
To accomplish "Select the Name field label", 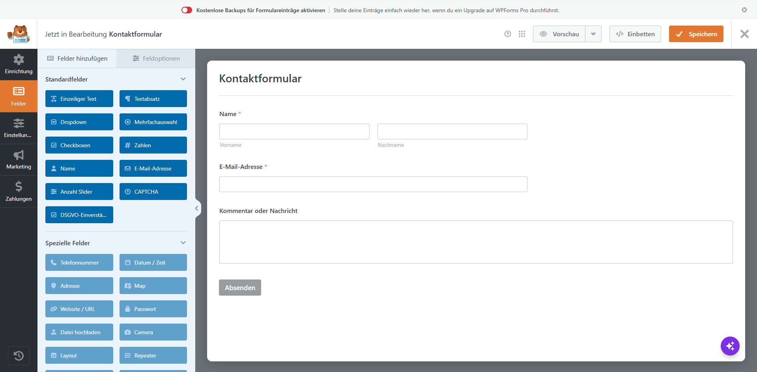I will [x=228, y=114].
